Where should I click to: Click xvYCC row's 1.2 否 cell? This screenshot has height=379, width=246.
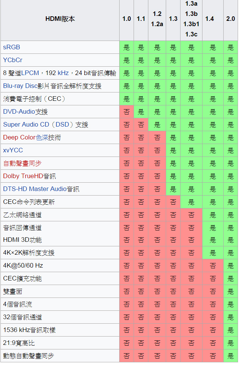(x=157, y=150)
